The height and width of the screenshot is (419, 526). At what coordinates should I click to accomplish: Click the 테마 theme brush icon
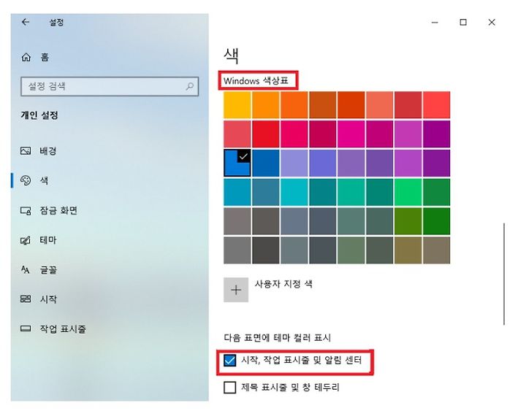26,240
